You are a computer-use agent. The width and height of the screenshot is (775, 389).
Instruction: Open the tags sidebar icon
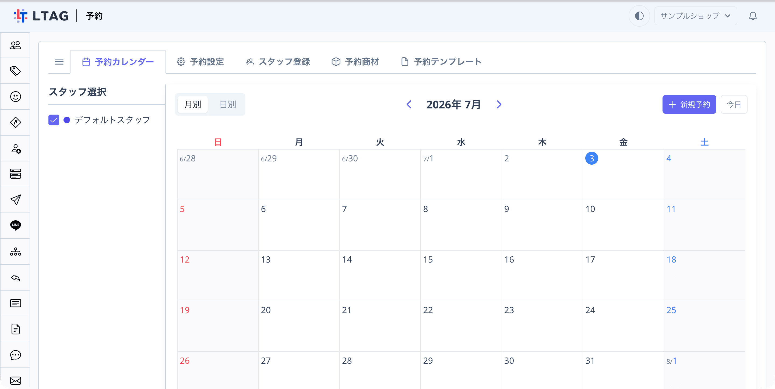[x=15, y=71]
